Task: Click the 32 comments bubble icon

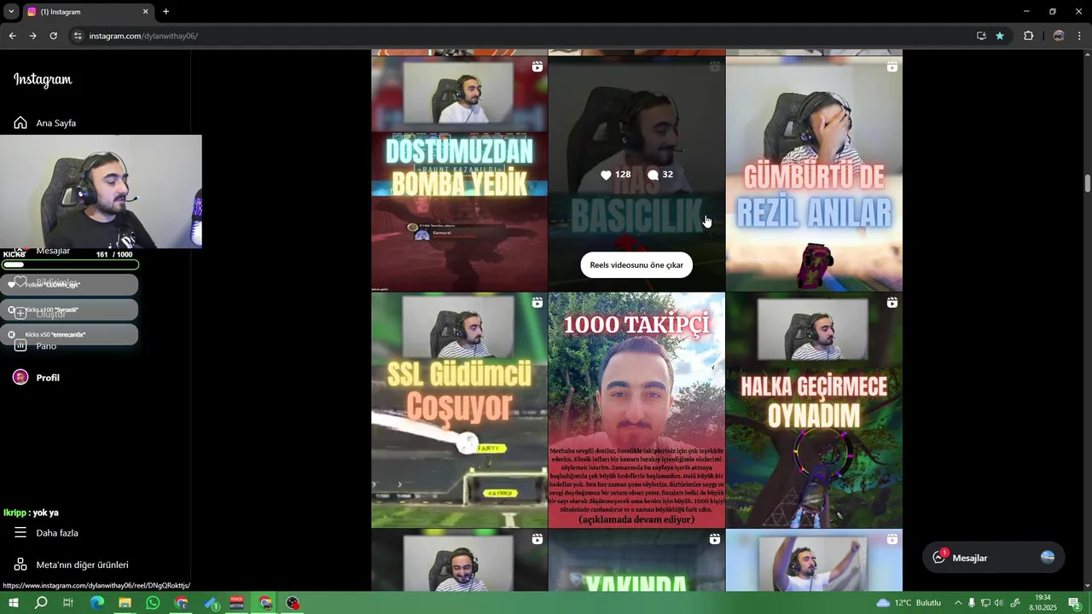Action: [x=653, y=175]
